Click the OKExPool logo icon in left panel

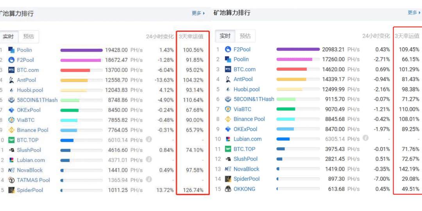[11, 110]
